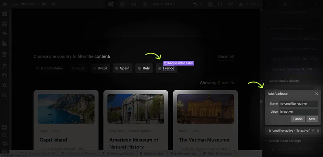Select the Italy radio button

tap(139, 68)
